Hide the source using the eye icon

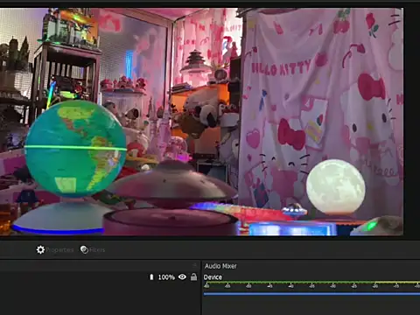pos(182,276)
